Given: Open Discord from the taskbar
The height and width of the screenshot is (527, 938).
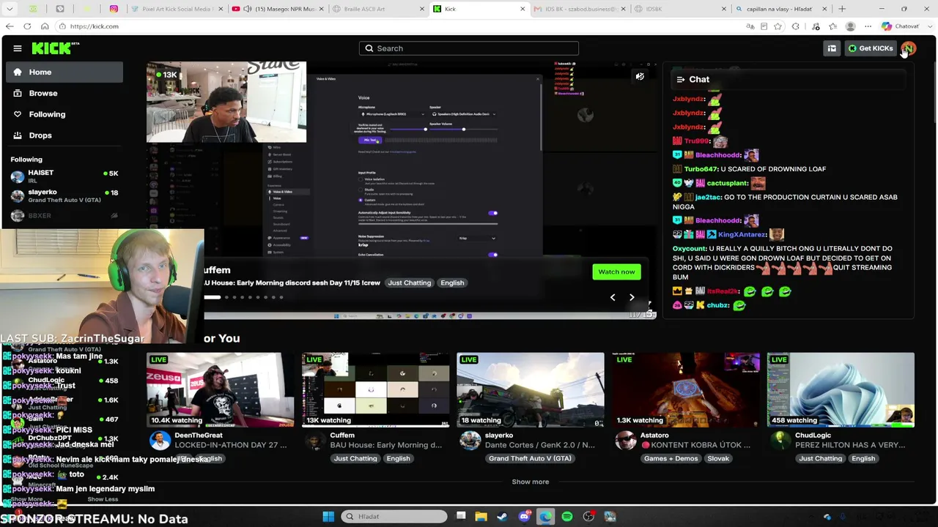Looking at the screenshot, I should pos(524,517).
